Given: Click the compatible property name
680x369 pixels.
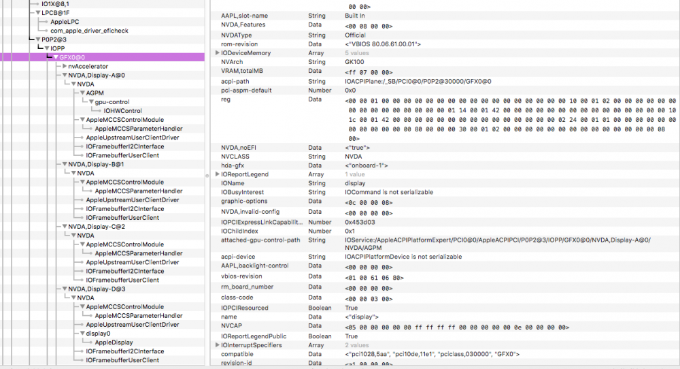Looking at the screenshot, I should pos(237,354).
